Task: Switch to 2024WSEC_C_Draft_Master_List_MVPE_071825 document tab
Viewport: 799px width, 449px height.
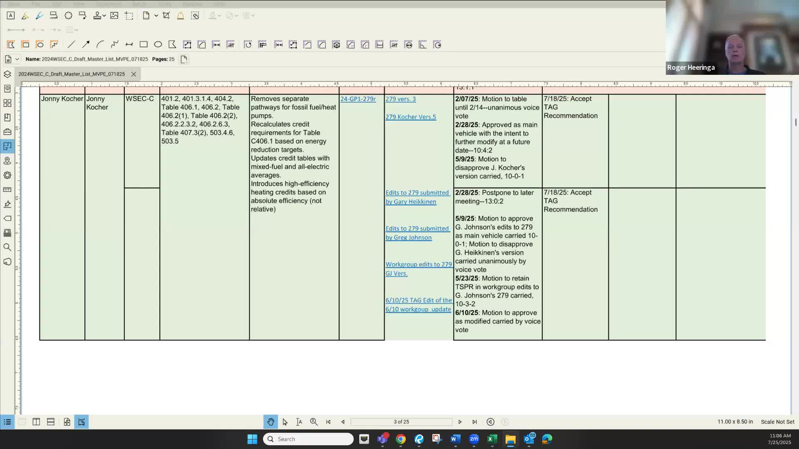Action: point(72,74)
